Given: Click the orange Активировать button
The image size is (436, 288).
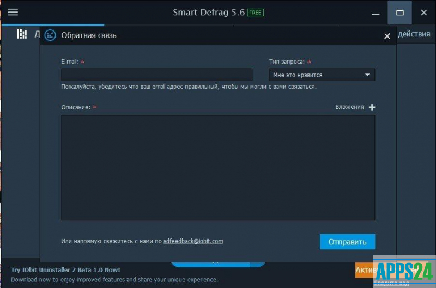Looking at the screenshot, I should 364,269.
